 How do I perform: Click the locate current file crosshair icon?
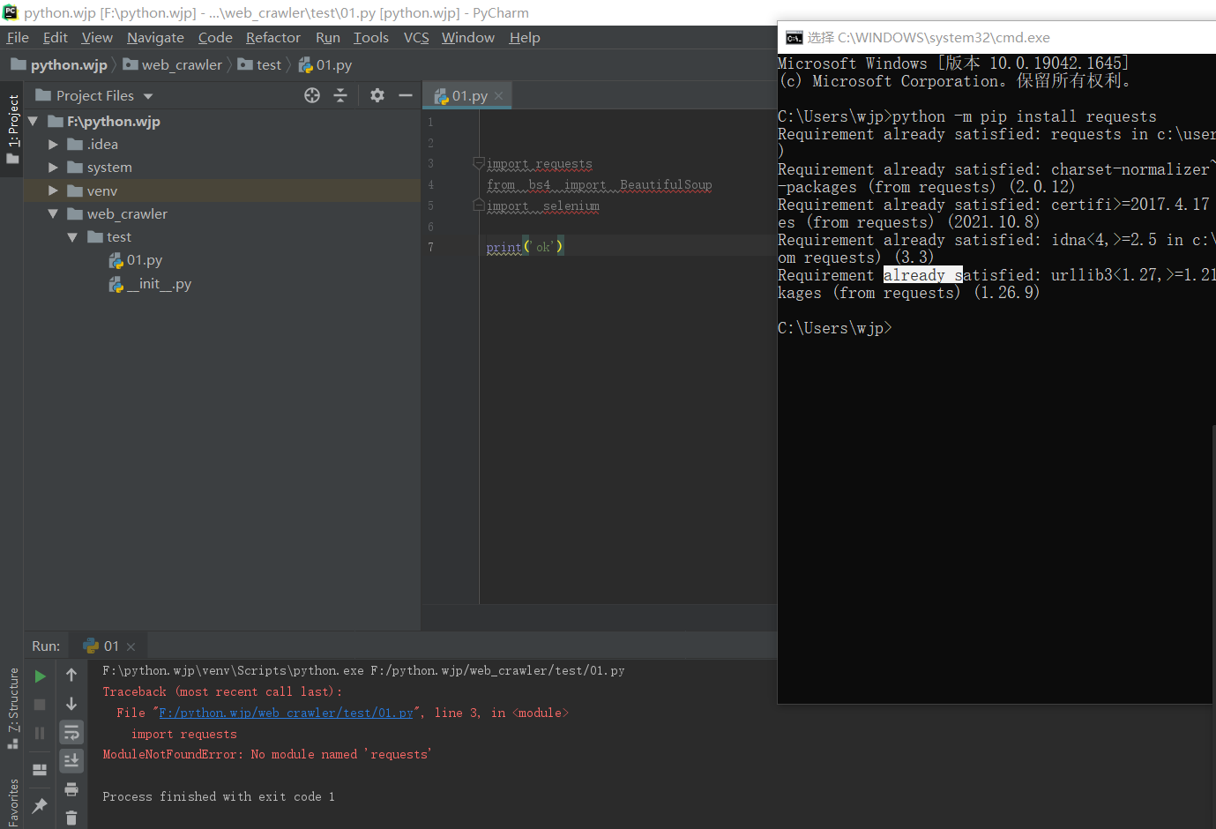coord(312,95)
